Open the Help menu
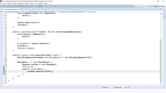166x93 pixels. [x=46, y=3]
